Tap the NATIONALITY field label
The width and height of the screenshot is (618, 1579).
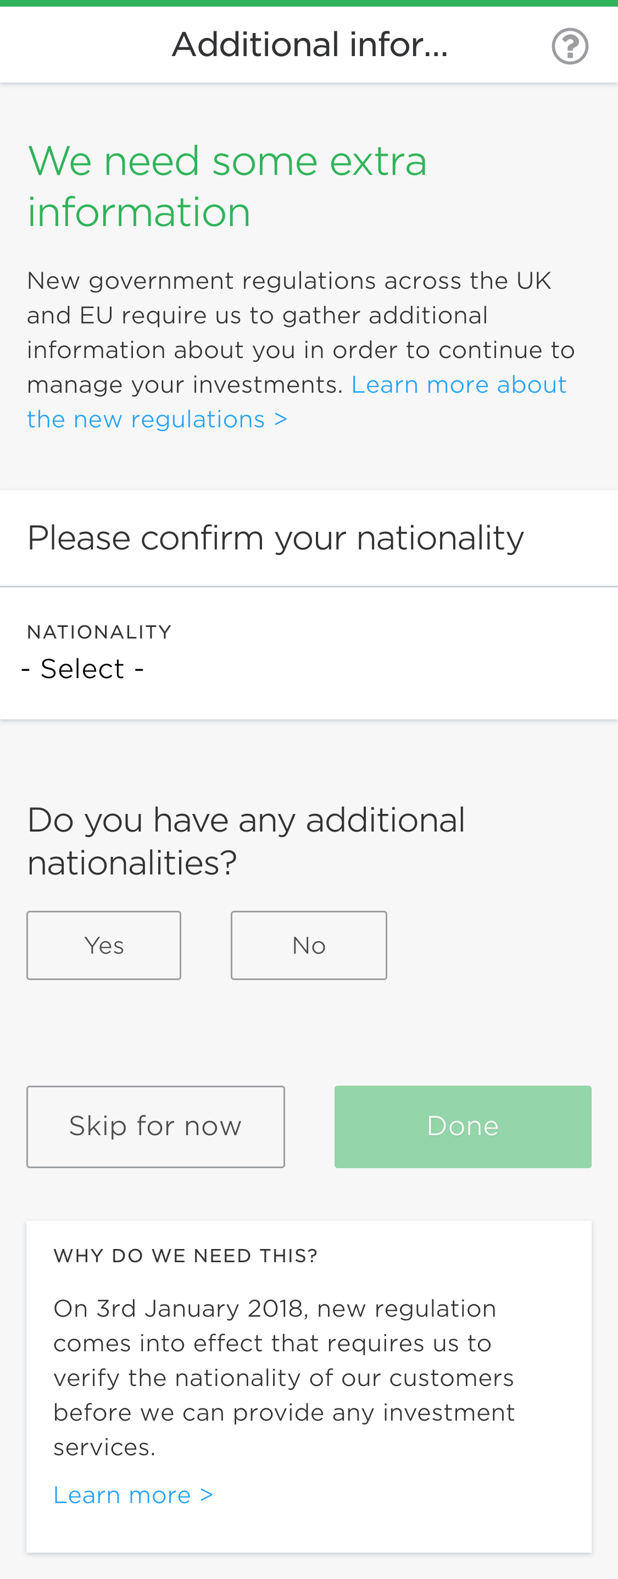(99, 632)
